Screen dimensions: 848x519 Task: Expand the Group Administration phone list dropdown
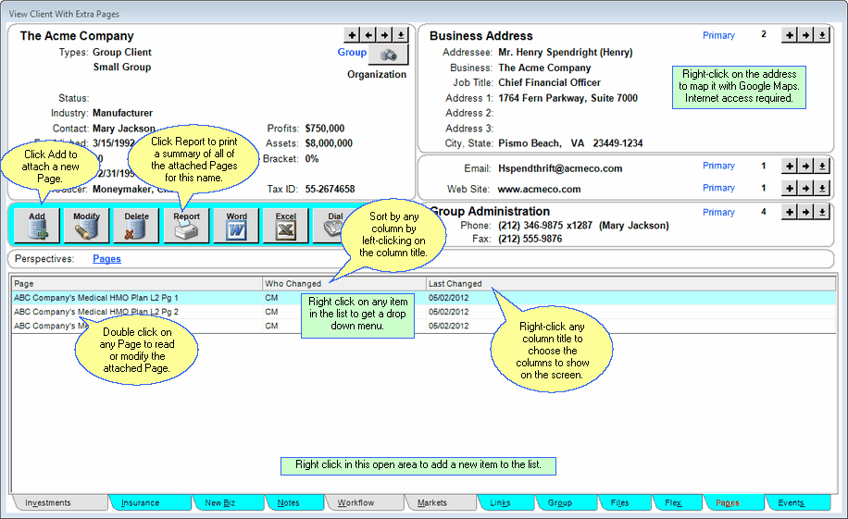822,212
